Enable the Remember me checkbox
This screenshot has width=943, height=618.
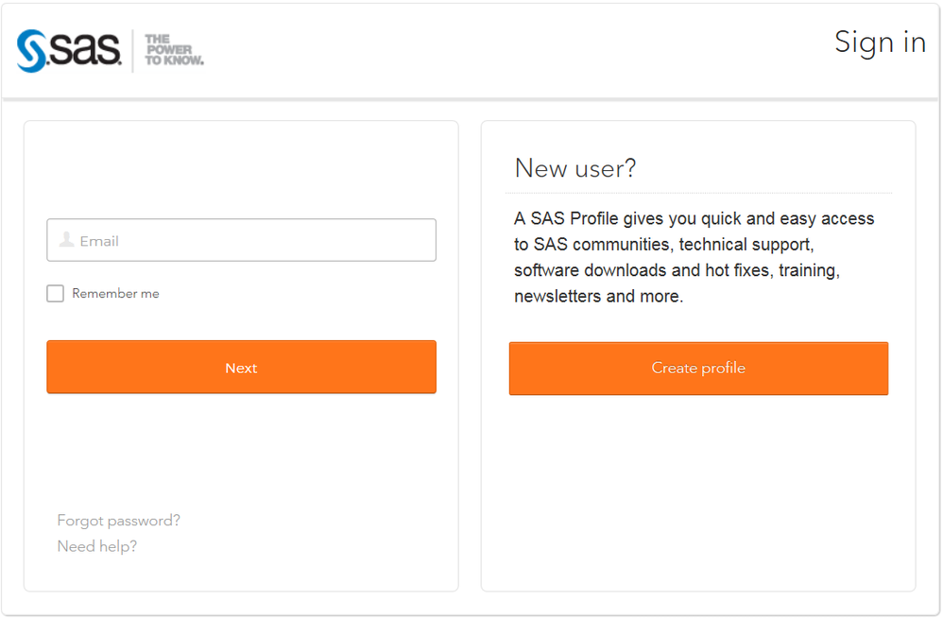56,294
